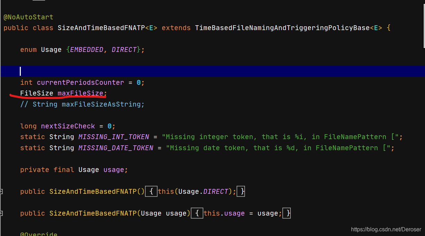Click the TimeBasedFileNamingAndTriggeringPolicyBase superclass name
This screenshot has width=425, height=236.
pyautogui.click(x=282, y=28)
